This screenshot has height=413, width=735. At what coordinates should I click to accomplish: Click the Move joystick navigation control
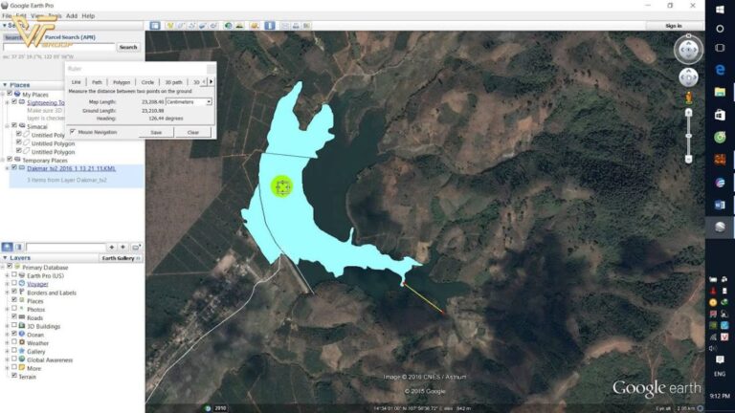point(688,77)
